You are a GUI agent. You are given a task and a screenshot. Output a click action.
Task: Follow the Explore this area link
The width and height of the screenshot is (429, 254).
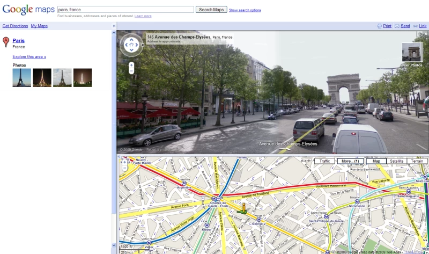click(x=29, y=56)
